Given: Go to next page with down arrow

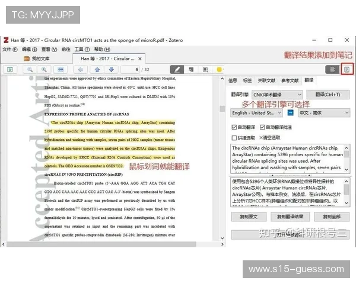Looking at the screenshot, I should click(x=112, y=69).
